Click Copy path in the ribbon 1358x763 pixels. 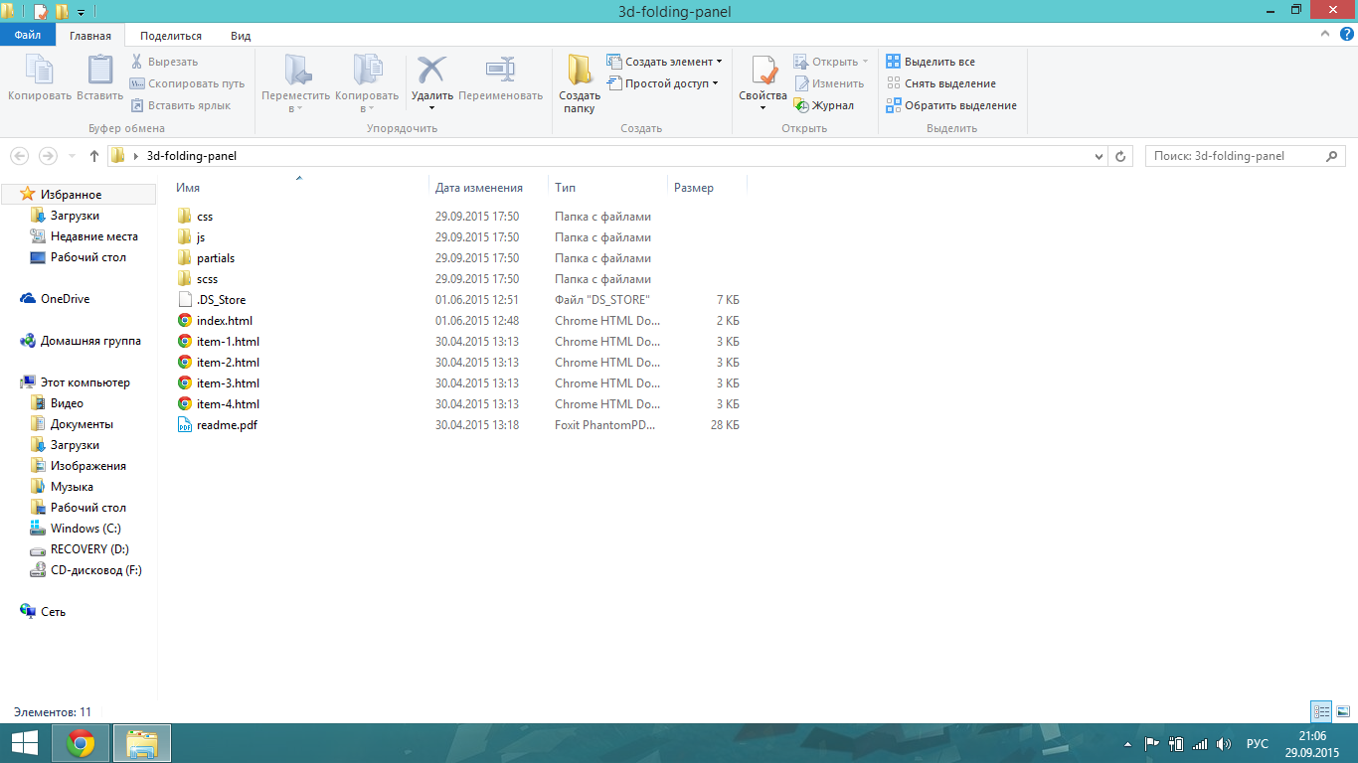point(187,83)
